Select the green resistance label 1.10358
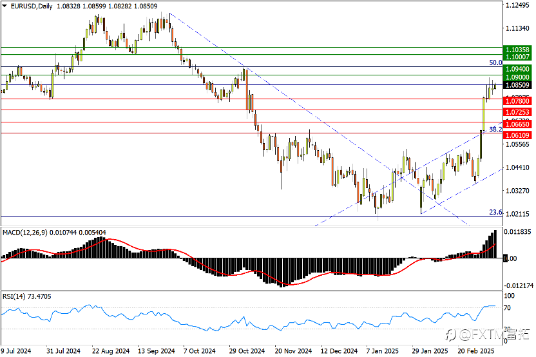Image resolution: width=536 pixels, height=357 pixels. [x=517, y=50]
